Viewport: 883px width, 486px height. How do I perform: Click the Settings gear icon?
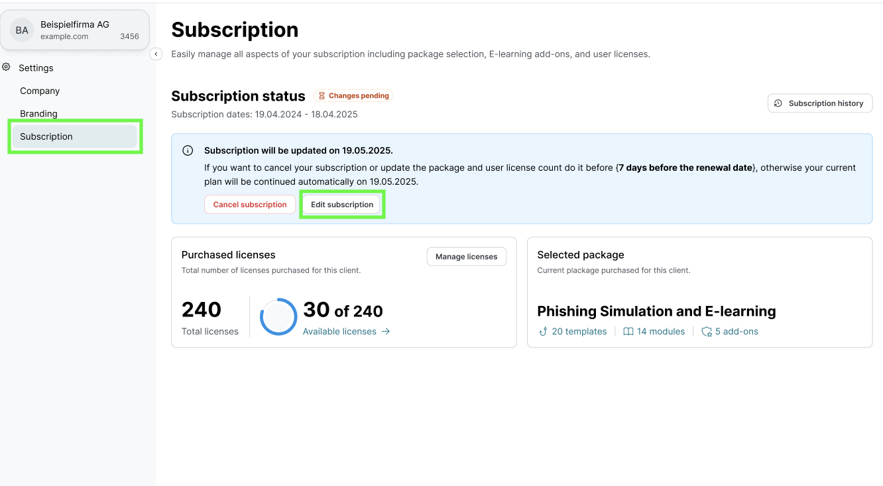point(6,67)
